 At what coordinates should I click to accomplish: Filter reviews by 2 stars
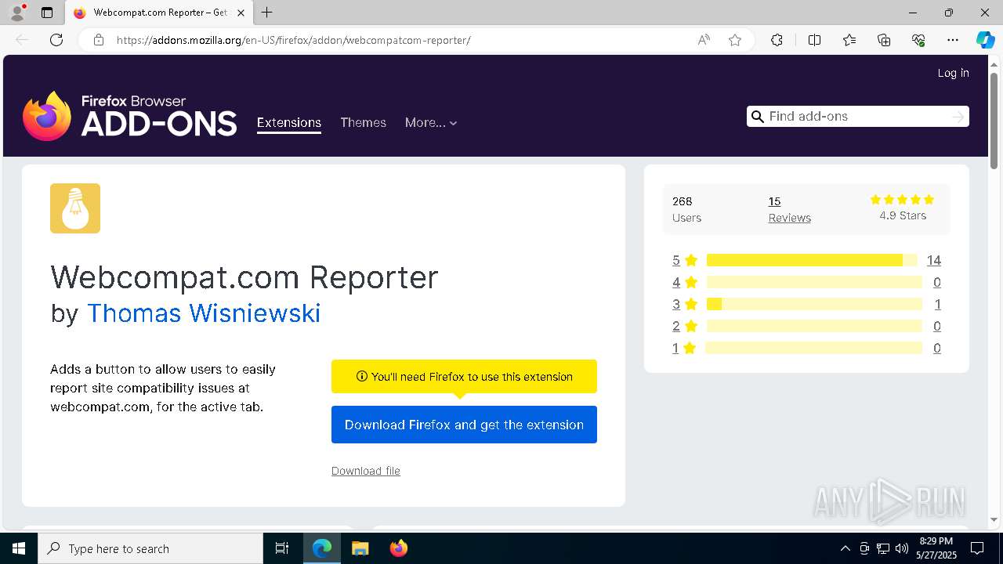(x=684, y=326)
